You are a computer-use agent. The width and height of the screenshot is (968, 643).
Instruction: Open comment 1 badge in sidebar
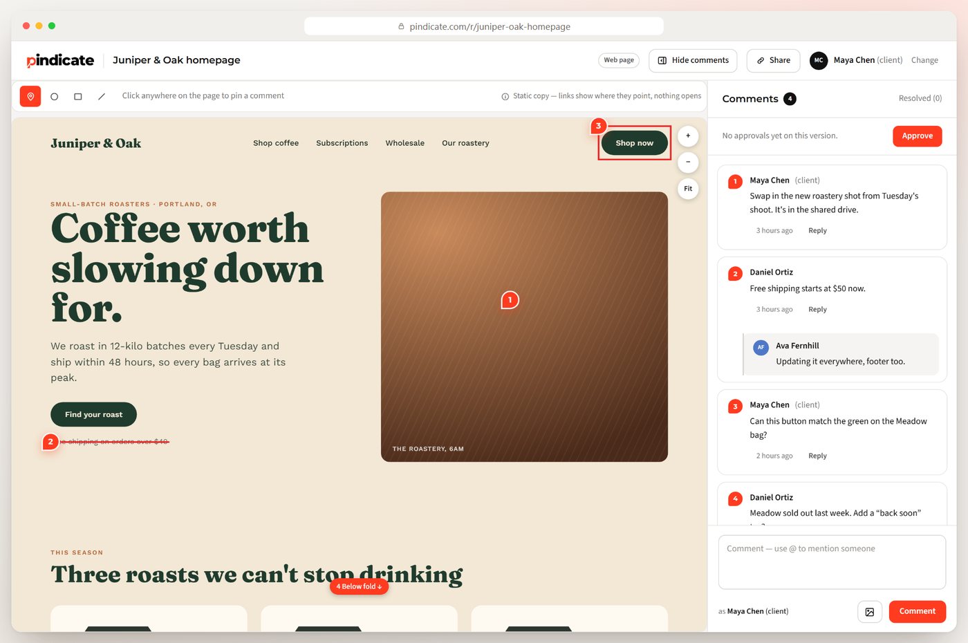[x=736, y=182]
